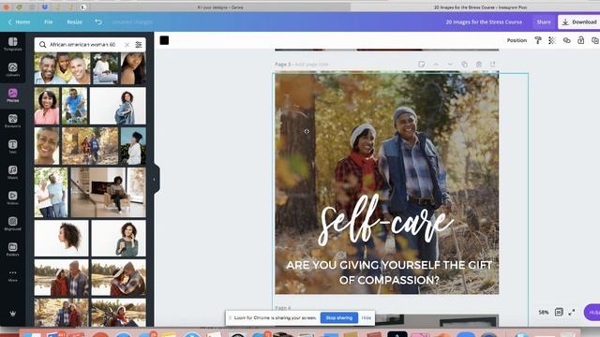Hide the Loom sharing bar
Screen dimensions: 600x337
[367, 317]
